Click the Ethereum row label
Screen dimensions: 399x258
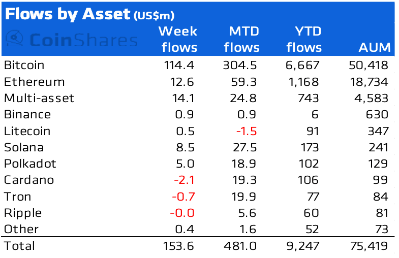[34, 82]
